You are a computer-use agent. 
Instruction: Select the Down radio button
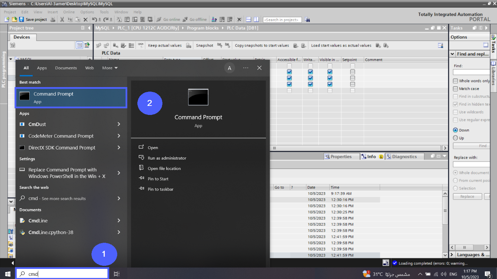pos(456,130)
